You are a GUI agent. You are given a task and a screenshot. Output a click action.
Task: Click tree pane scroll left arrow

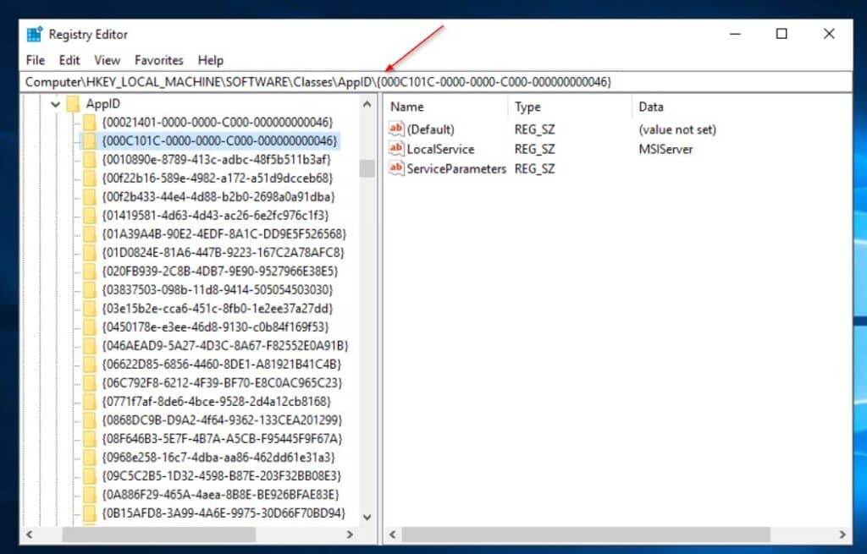(x=30, y=535)
